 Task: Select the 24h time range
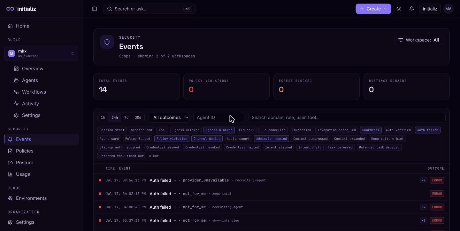coord(115,118)
